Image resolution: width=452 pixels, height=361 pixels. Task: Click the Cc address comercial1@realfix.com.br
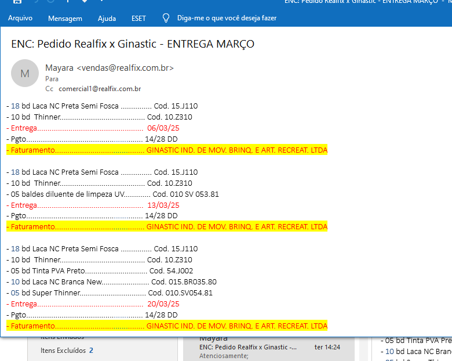100,89
